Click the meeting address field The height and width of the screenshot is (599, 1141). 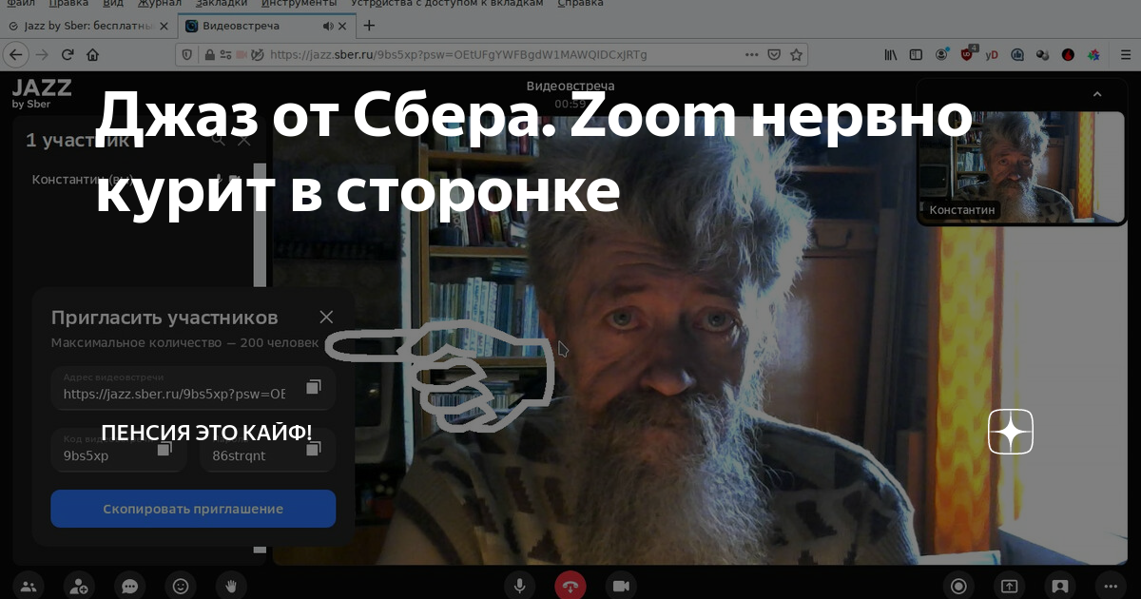click(x=193, y=388)
